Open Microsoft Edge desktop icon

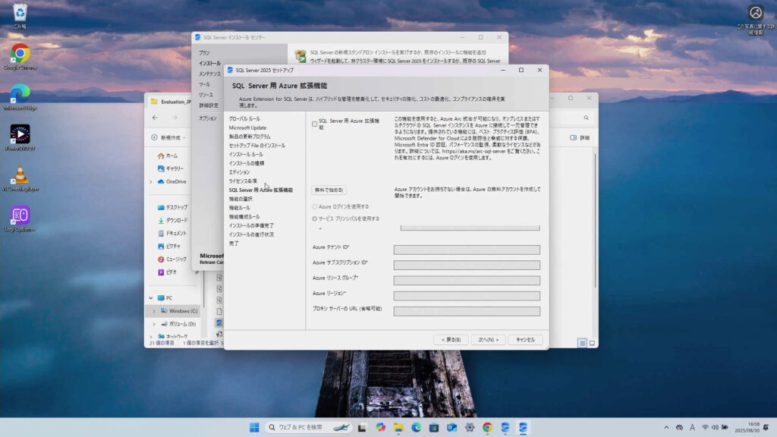(x=20, y=97)
